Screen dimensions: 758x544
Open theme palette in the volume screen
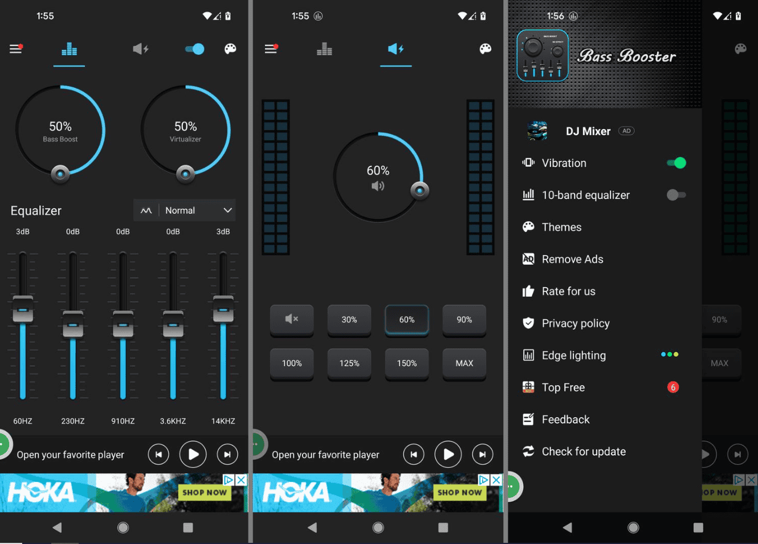[486, 49]
